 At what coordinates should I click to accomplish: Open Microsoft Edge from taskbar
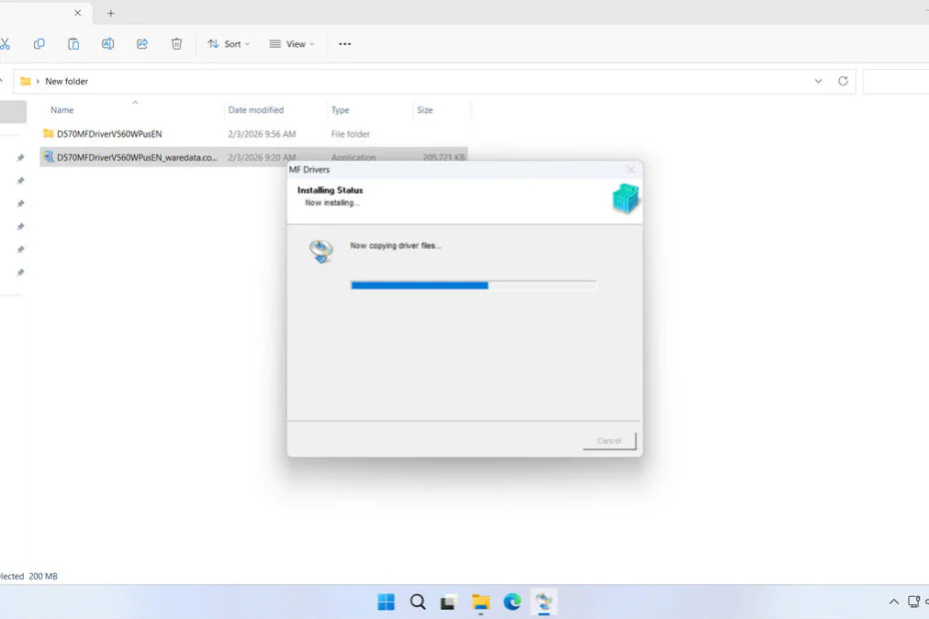pos(512,602)
